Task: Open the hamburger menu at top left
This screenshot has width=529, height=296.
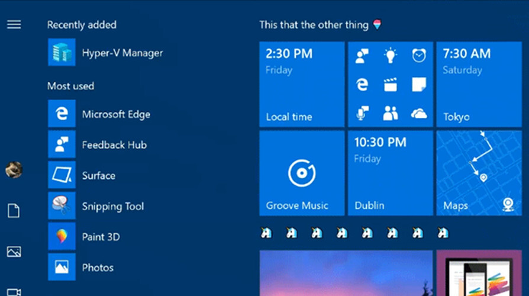Action: [x=14, y=24]
